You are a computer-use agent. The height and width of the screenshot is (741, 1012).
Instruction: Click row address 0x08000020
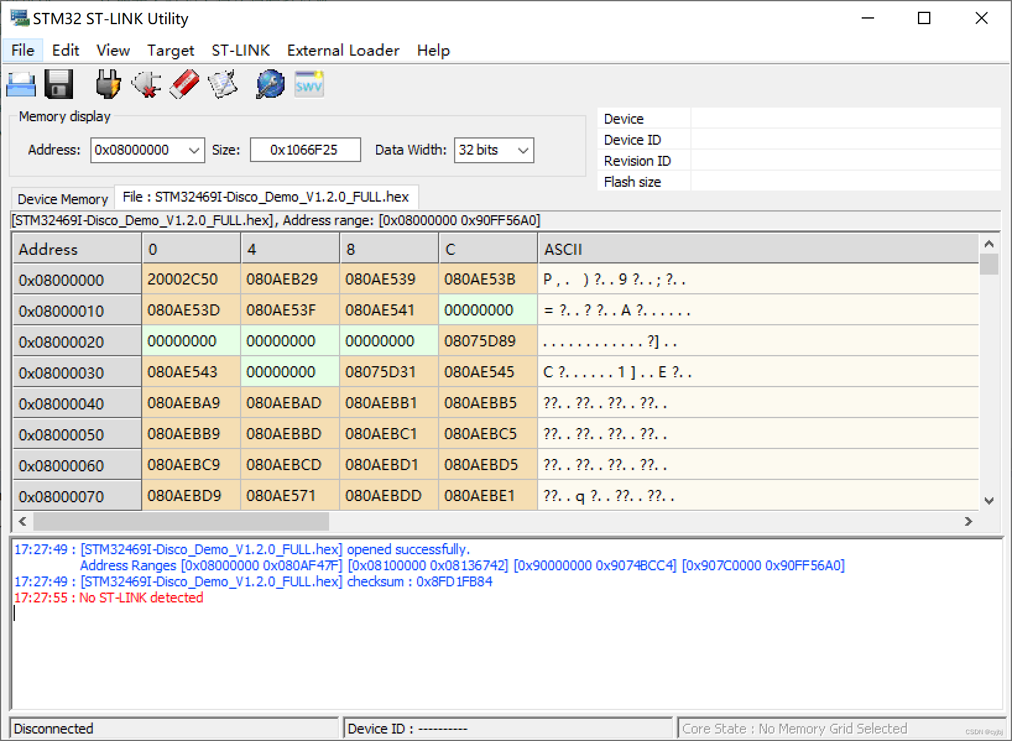click(77, 341)
